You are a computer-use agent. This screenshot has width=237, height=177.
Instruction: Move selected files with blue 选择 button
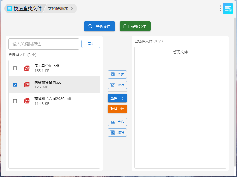117,98
